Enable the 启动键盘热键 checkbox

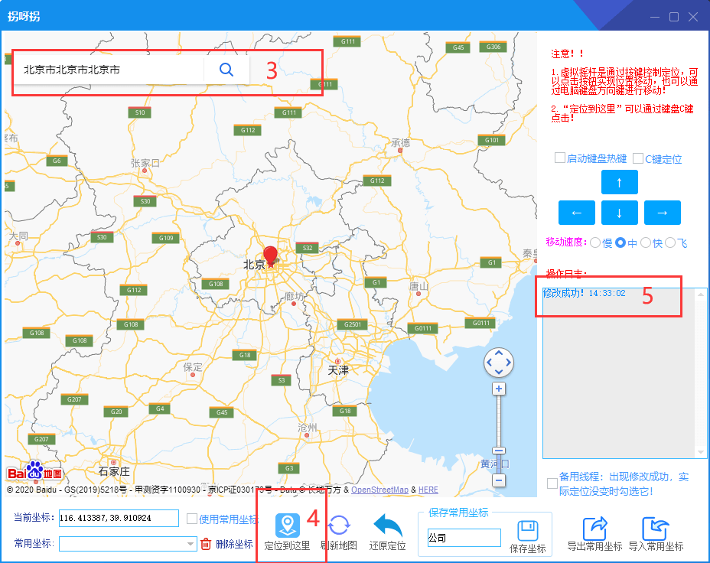click(x=560, y=158)
